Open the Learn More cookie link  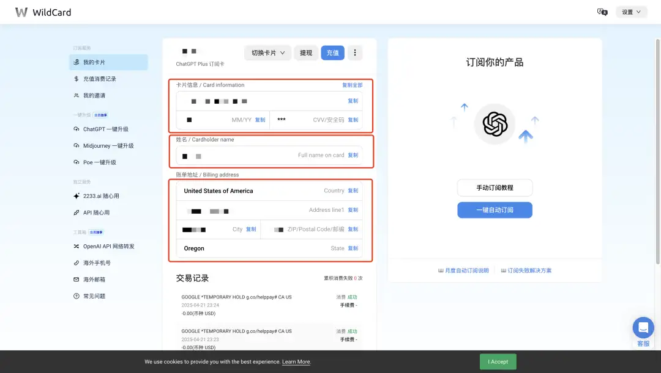click(296, 361)
